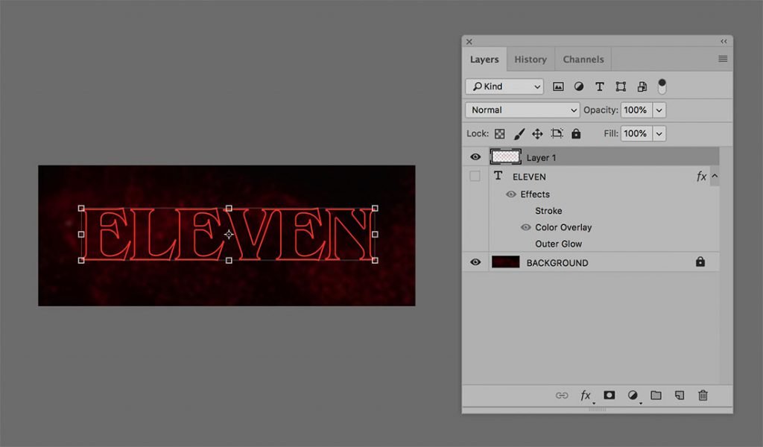Prevent artboard auto-nesting lock icon
The height and width of the screenshot is (447, 763).
[557, 133]
